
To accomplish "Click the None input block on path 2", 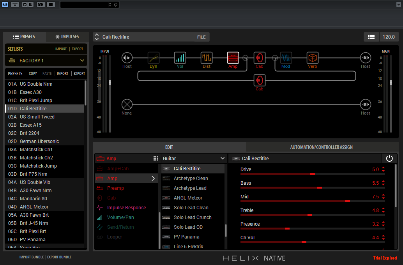I will click(127, 104).
